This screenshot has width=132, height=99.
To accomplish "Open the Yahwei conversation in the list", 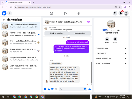I will pos(21,34).
